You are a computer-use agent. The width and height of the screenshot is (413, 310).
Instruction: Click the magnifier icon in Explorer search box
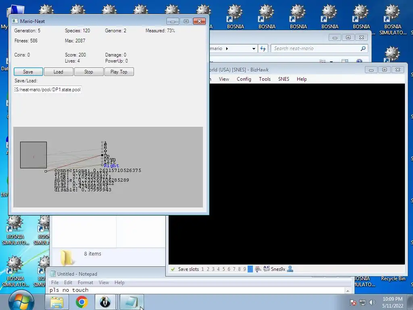coord(363,48)
